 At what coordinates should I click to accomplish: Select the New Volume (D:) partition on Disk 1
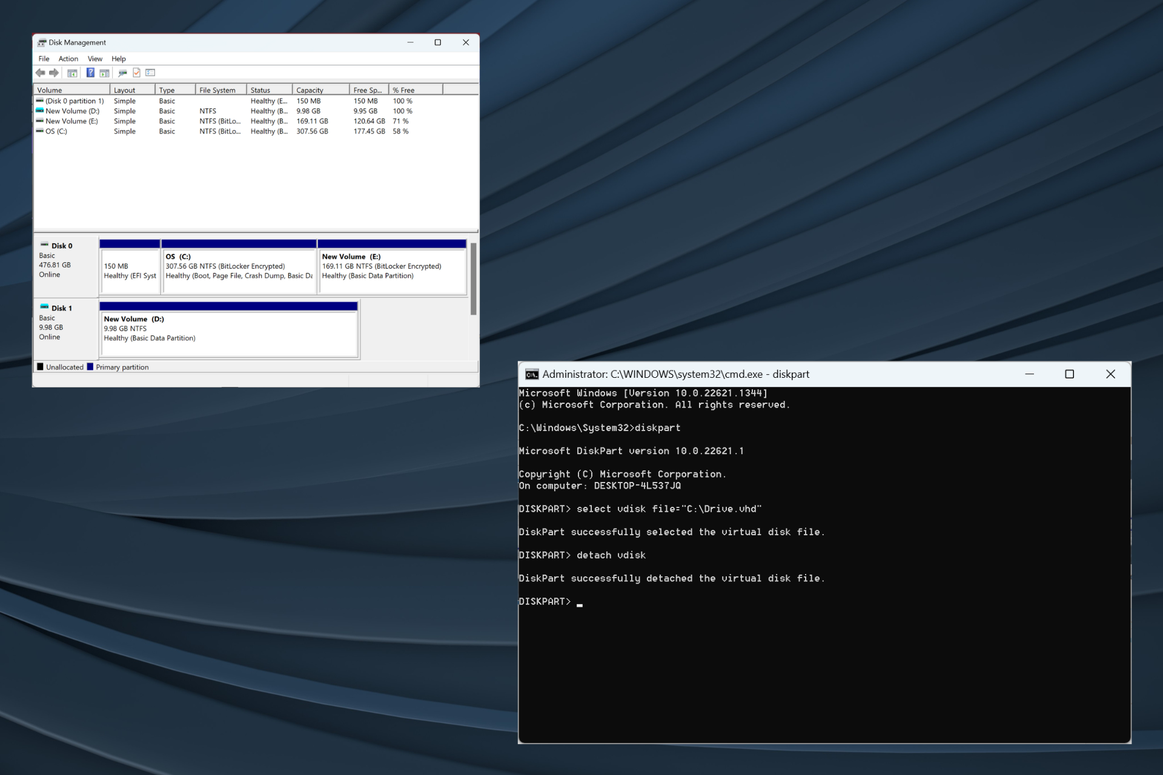(228, 329)
